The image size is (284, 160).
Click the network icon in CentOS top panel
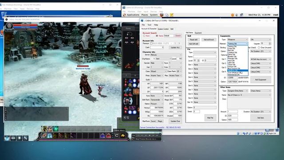pos(241,15)
